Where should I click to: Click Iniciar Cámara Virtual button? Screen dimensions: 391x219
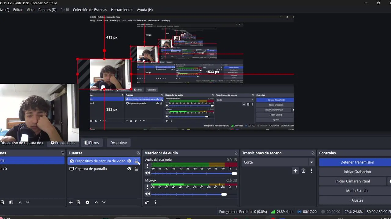(353, 181)
